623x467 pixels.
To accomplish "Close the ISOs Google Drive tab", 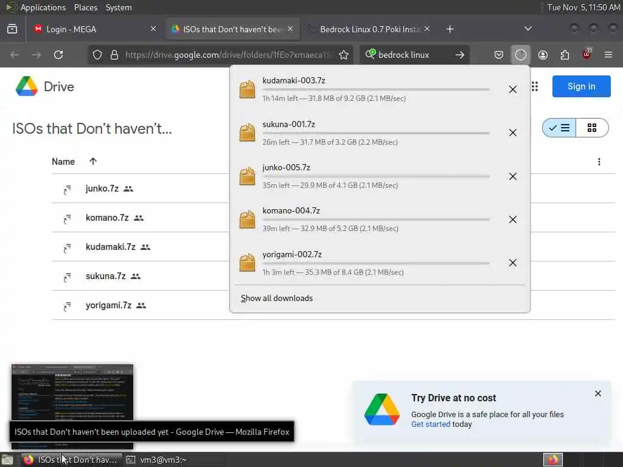I will (290, 29).
